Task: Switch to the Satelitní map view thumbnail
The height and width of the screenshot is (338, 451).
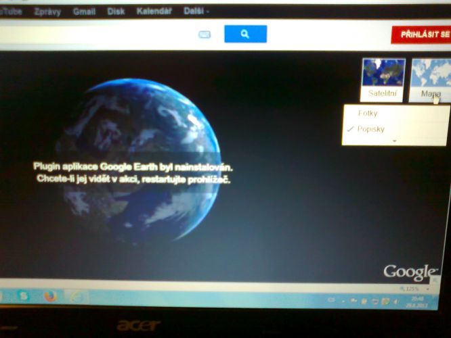Action: (382, 80)
